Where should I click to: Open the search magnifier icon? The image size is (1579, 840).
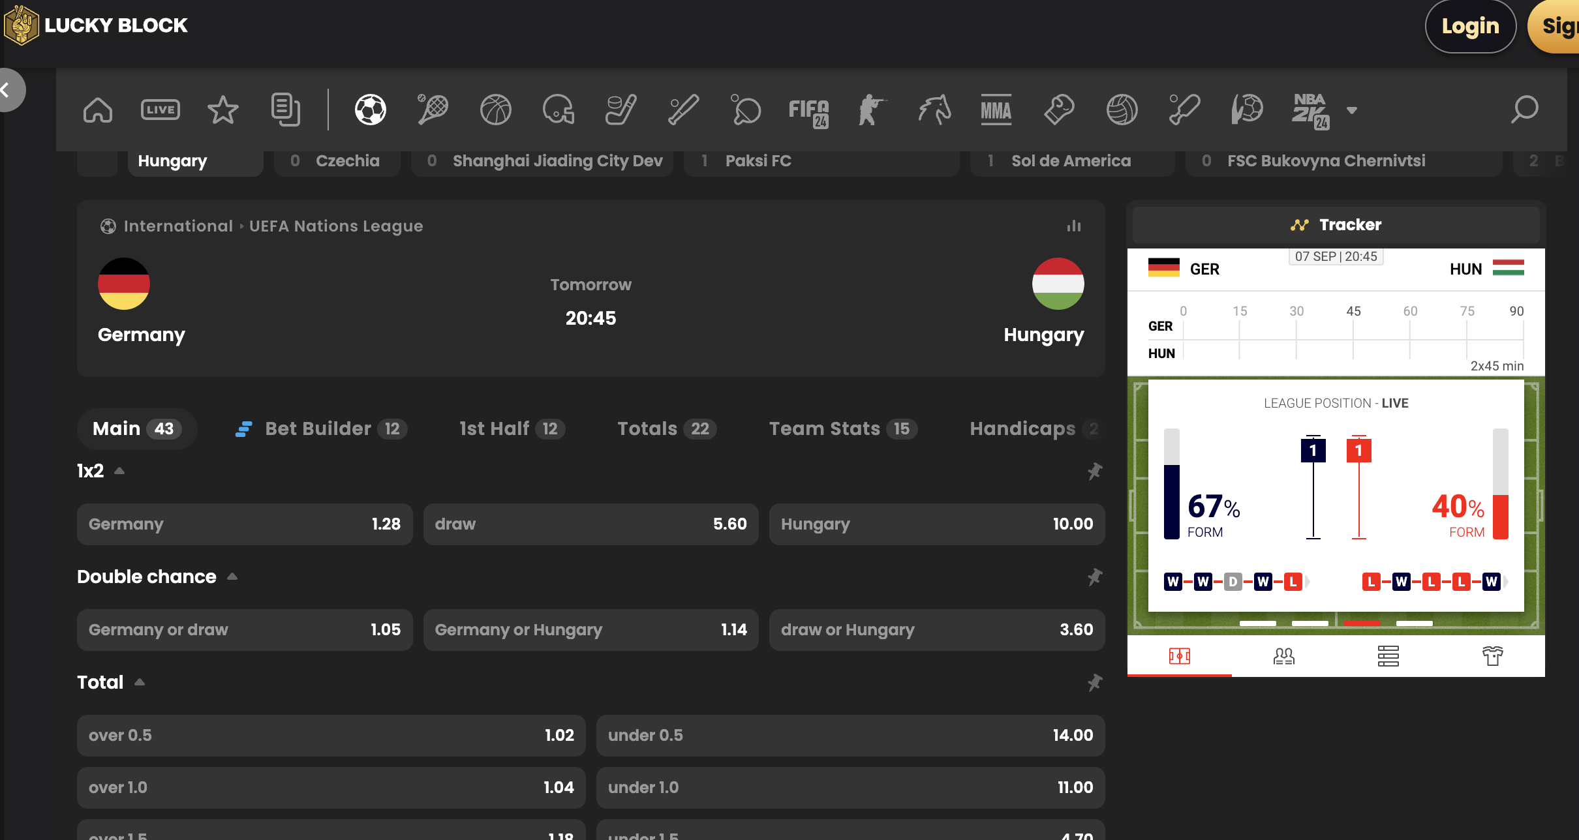click(1525, 110)
